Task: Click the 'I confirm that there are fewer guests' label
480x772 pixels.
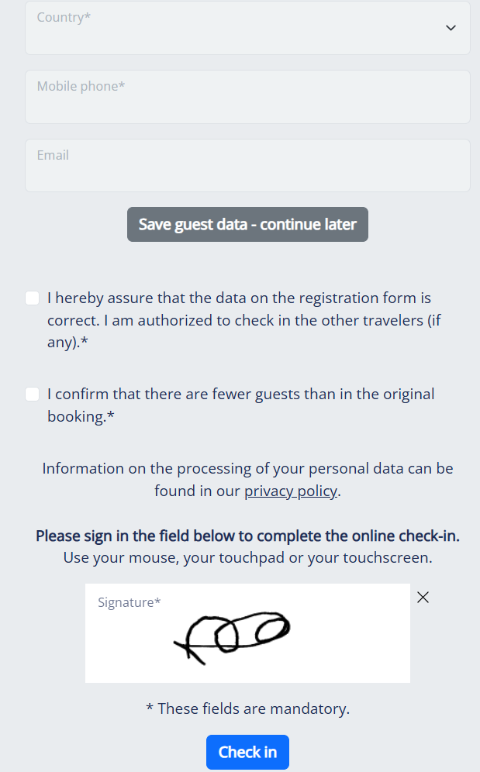Action: pyautogui.click(x=241, y=405)
